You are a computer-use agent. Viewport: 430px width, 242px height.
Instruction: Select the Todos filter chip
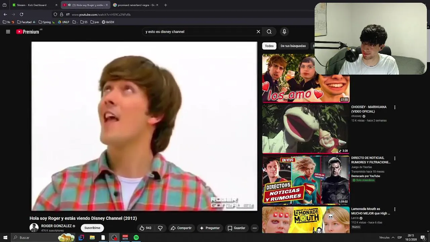[x=269, y=46]
